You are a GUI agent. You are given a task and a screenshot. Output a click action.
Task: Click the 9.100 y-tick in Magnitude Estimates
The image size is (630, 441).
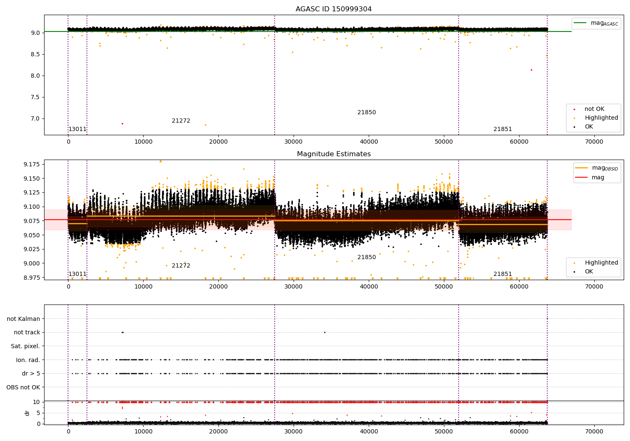[32, 207]
